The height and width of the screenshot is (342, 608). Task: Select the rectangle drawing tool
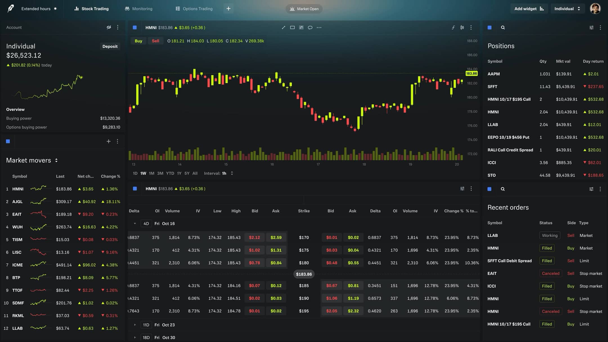tap(292, 27)
